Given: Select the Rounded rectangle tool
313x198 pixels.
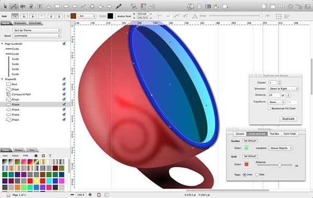Looking at the screenshot, I should 66,6.
